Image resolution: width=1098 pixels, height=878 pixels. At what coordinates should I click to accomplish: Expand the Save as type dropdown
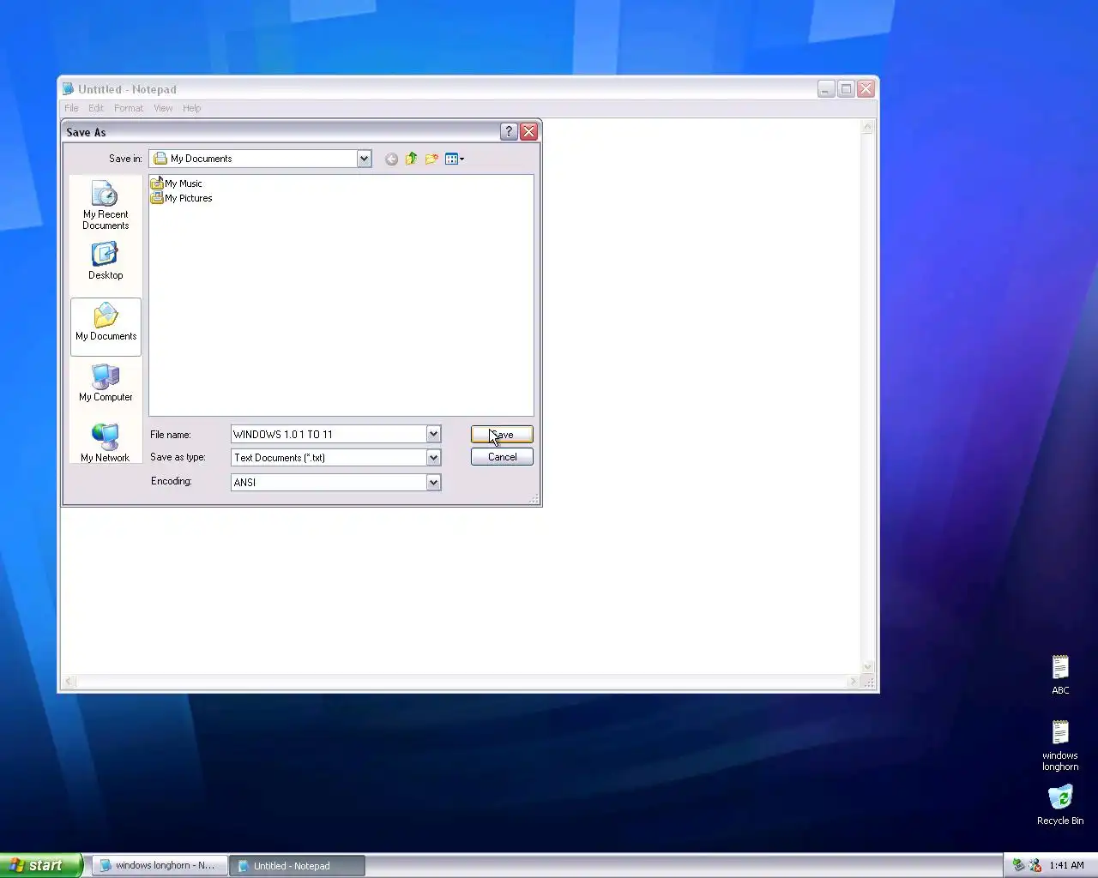[433, 458]
